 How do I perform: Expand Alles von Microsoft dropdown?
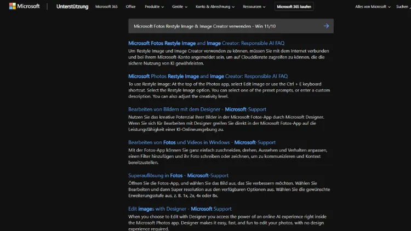[x=373, y=7]
